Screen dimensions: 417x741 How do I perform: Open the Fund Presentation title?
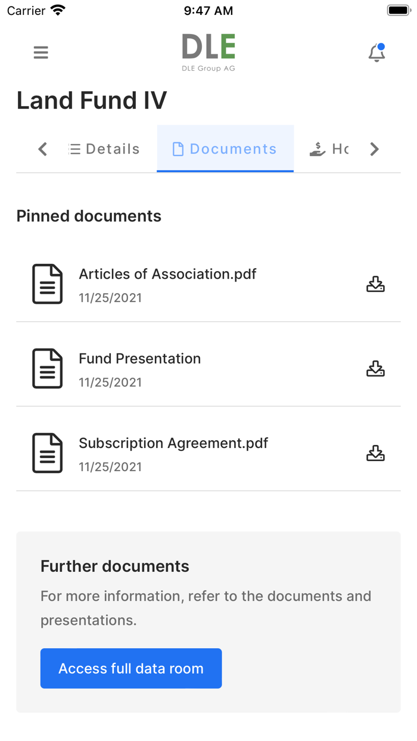139,359
